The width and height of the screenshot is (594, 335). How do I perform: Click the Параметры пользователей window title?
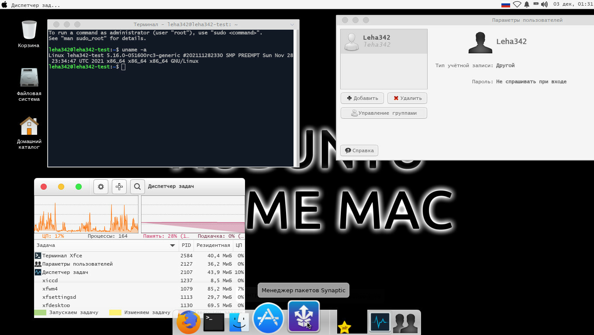[x=527, y=20]
